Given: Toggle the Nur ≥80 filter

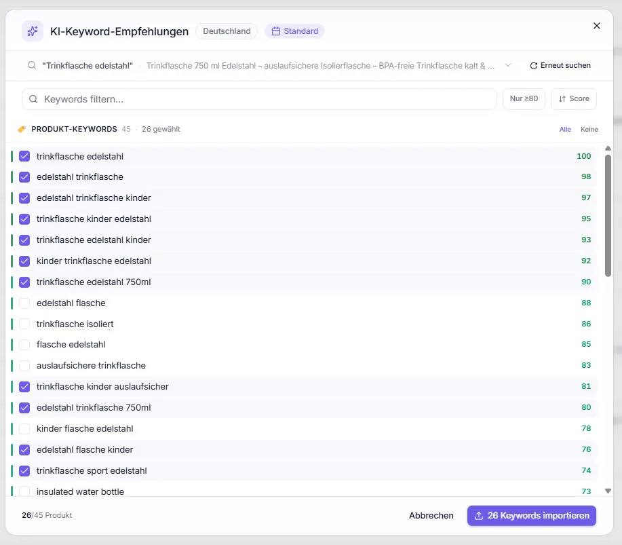Looking at the screenshot, I should (524, 99).
